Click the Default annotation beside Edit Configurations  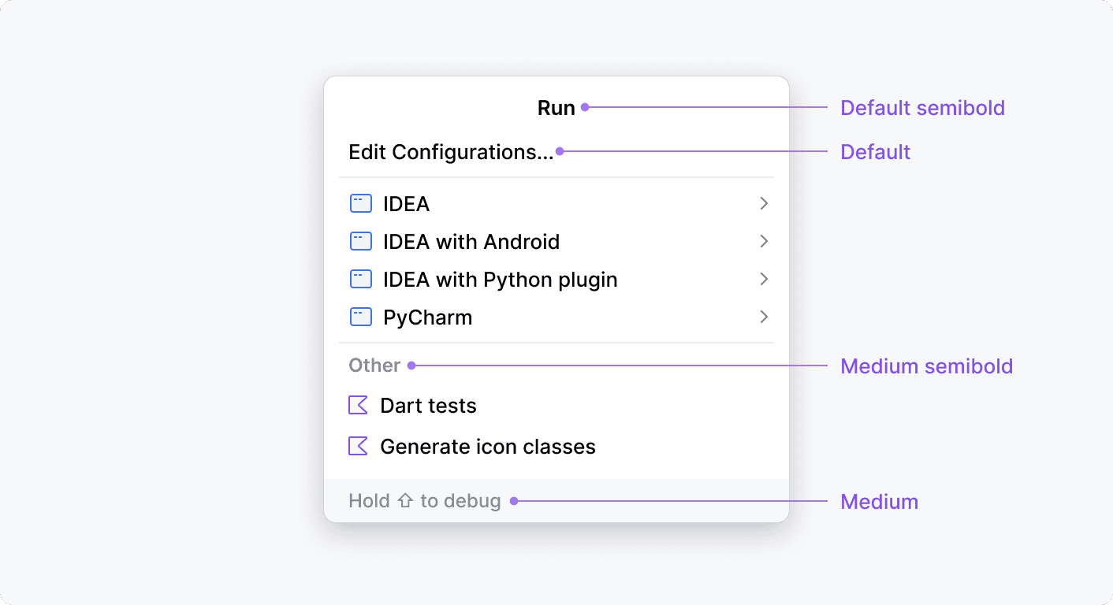coord(875,152)
